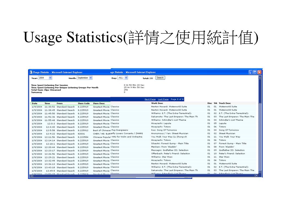
Task: Click work 'Offenbach: Peter's Friend: Selection'
Action: (x=170, y=153)
